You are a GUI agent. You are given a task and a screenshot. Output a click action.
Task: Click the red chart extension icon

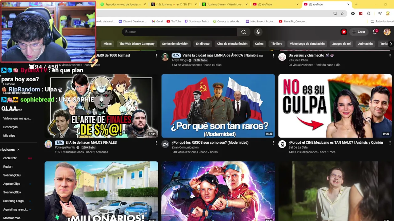click(360, 14)
